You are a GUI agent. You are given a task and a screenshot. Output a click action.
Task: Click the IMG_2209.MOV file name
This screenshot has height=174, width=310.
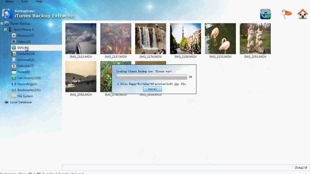186,57
